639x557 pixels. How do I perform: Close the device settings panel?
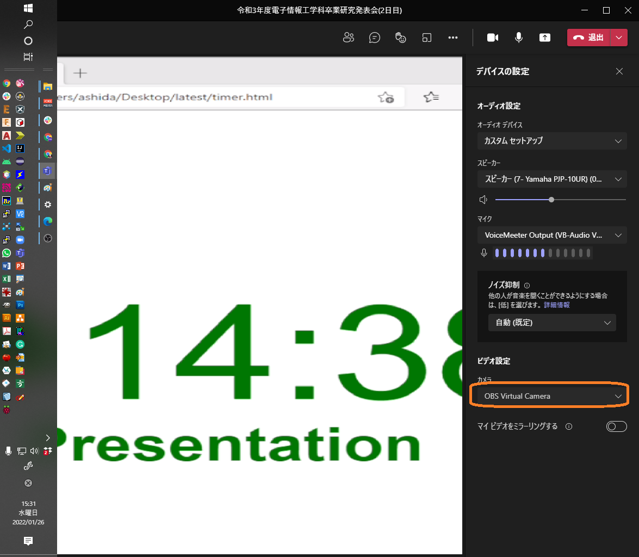point(619,71)
